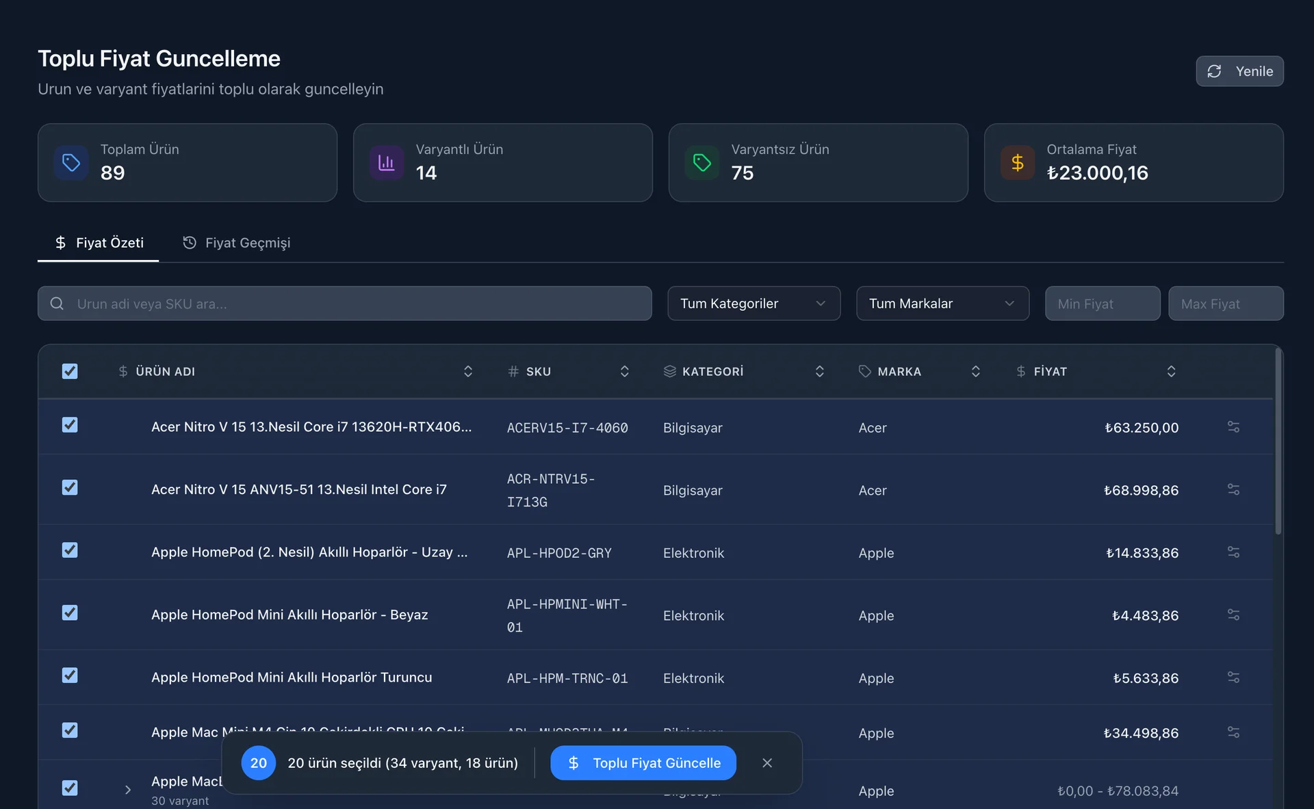The width and height of the screenshot is (1314, 809).
Task: Open the Tum Kategoriler dropdown
Action: click(x=753, y=303)
